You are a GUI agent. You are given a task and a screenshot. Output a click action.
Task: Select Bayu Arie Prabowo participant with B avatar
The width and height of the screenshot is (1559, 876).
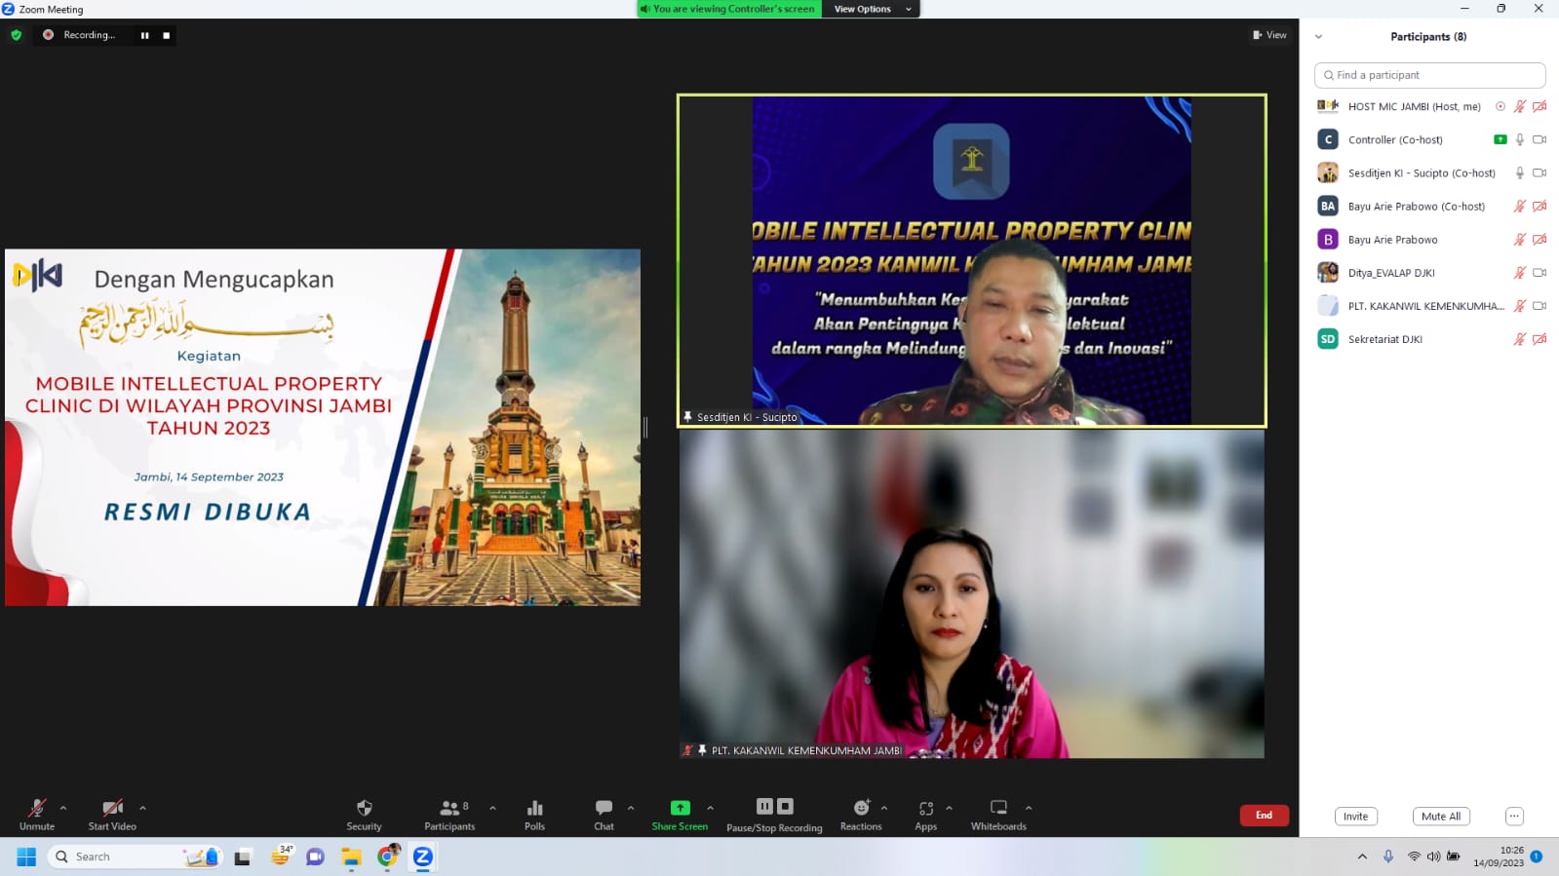(x=1429, y=240)
